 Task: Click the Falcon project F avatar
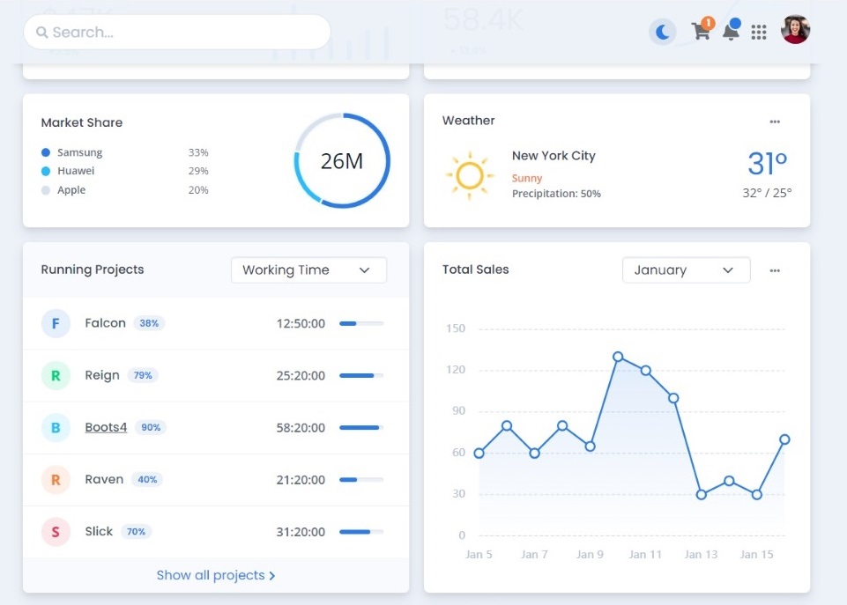56,323
